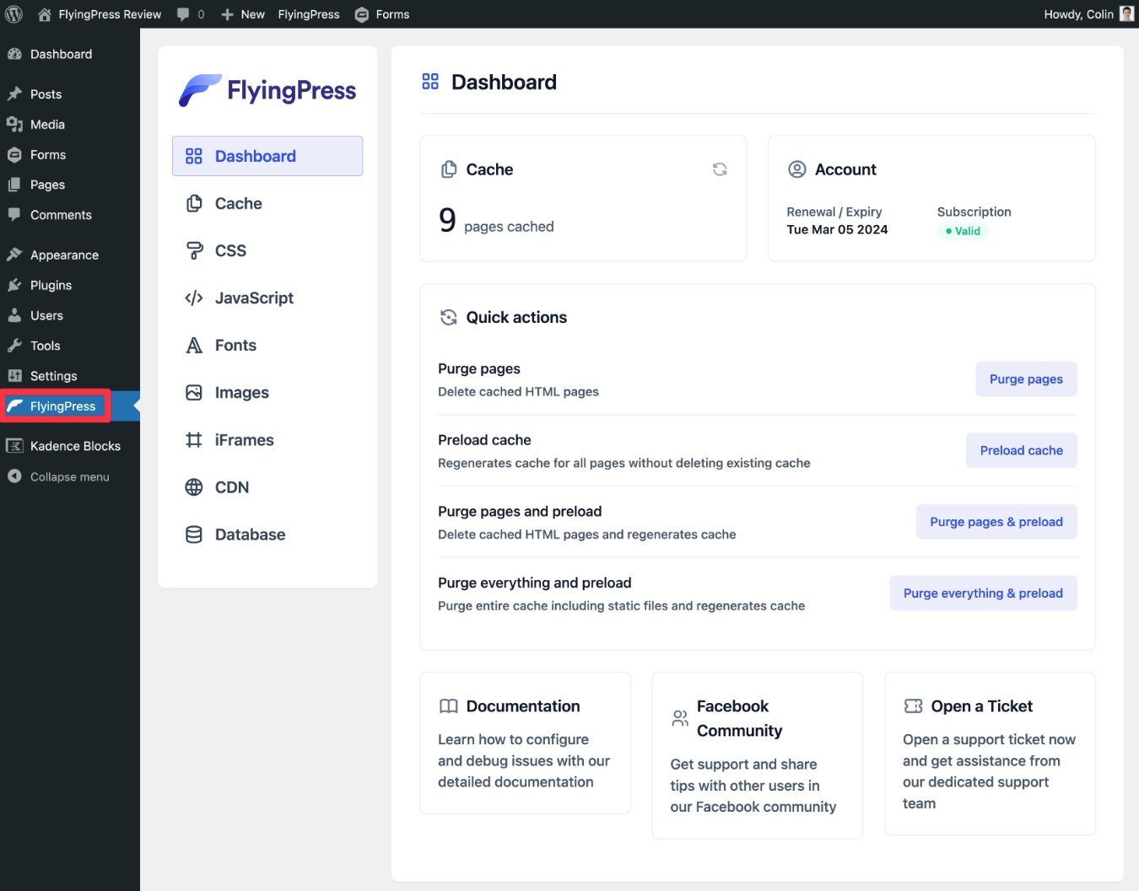Screen dimensions: 1139x891
Task: Click the Database cylinder icon
Action: 194,534
